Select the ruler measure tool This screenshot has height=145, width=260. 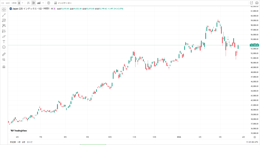pyautogui.click(x=4, y=54)
